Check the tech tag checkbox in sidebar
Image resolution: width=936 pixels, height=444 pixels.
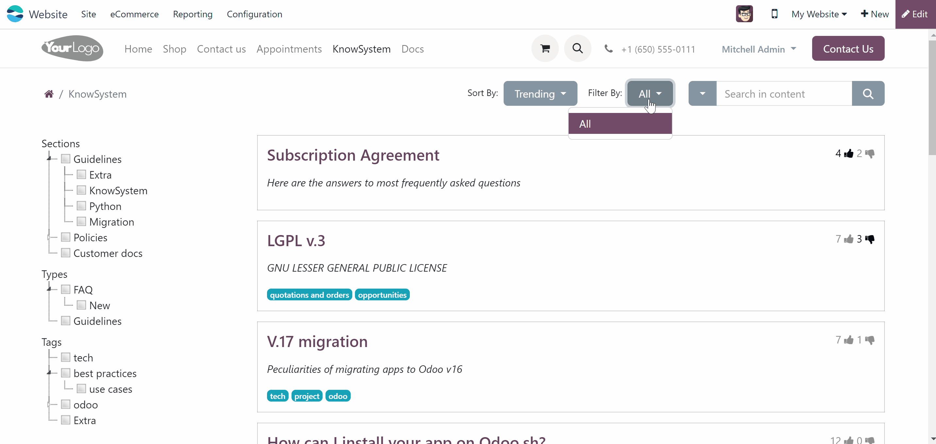coord(66,357)
